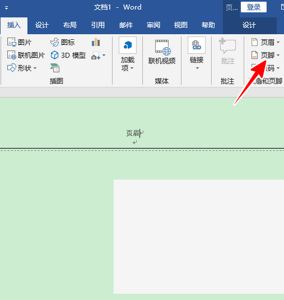Switch to the 插入 tab

pos(14,25)
